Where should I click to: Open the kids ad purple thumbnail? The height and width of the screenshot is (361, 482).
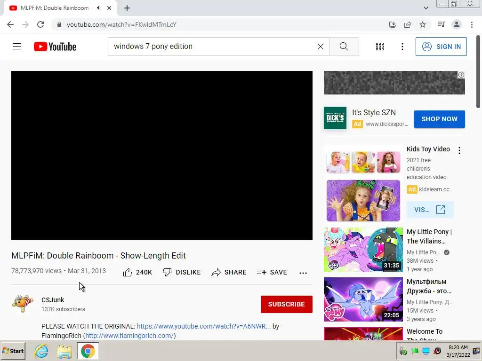pyautogui.click(x=363, y=200)
